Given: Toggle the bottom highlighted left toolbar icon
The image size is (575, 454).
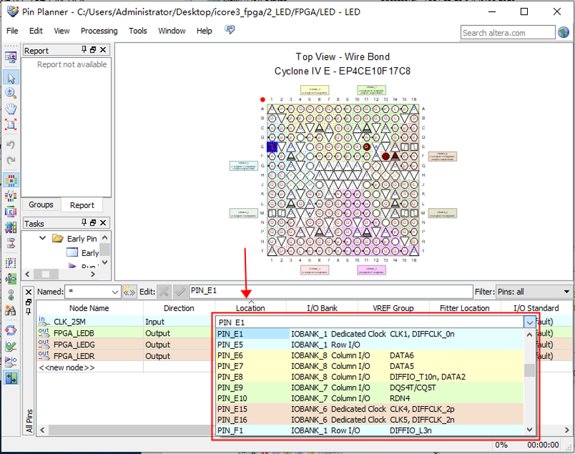Looking at the screenshot, I should pos(11,378).
